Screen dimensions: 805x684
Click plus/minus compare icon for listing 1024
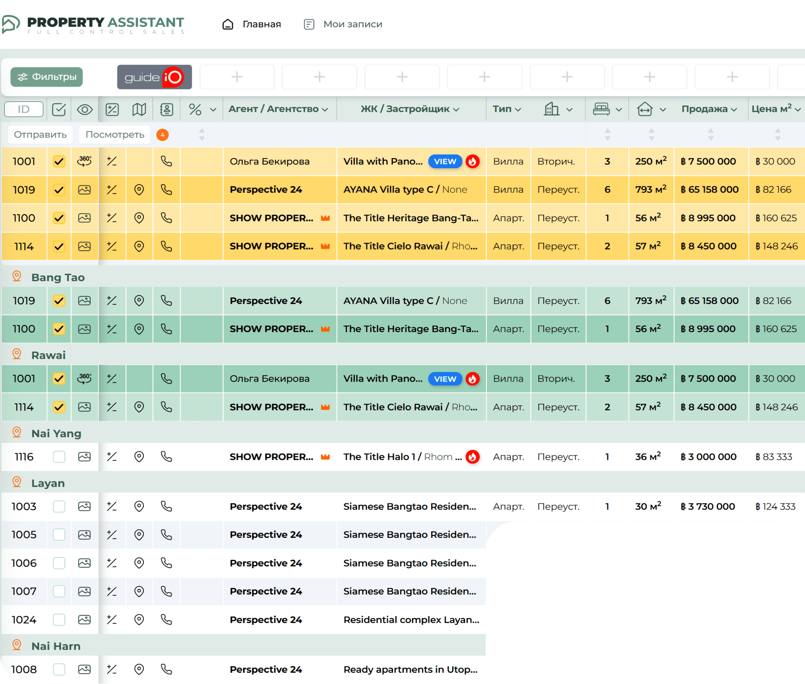tap(112, 619)
